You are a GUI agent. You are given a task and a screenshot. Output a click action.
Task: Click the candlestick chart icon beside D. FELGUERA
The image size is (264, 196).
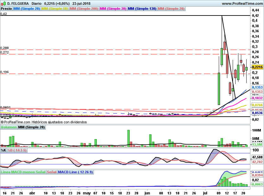3,3
